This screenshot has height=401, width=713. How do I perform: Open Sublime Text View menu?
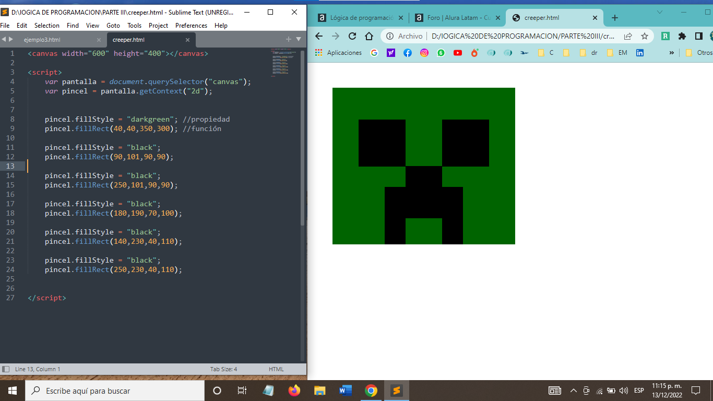coord(93,25)
